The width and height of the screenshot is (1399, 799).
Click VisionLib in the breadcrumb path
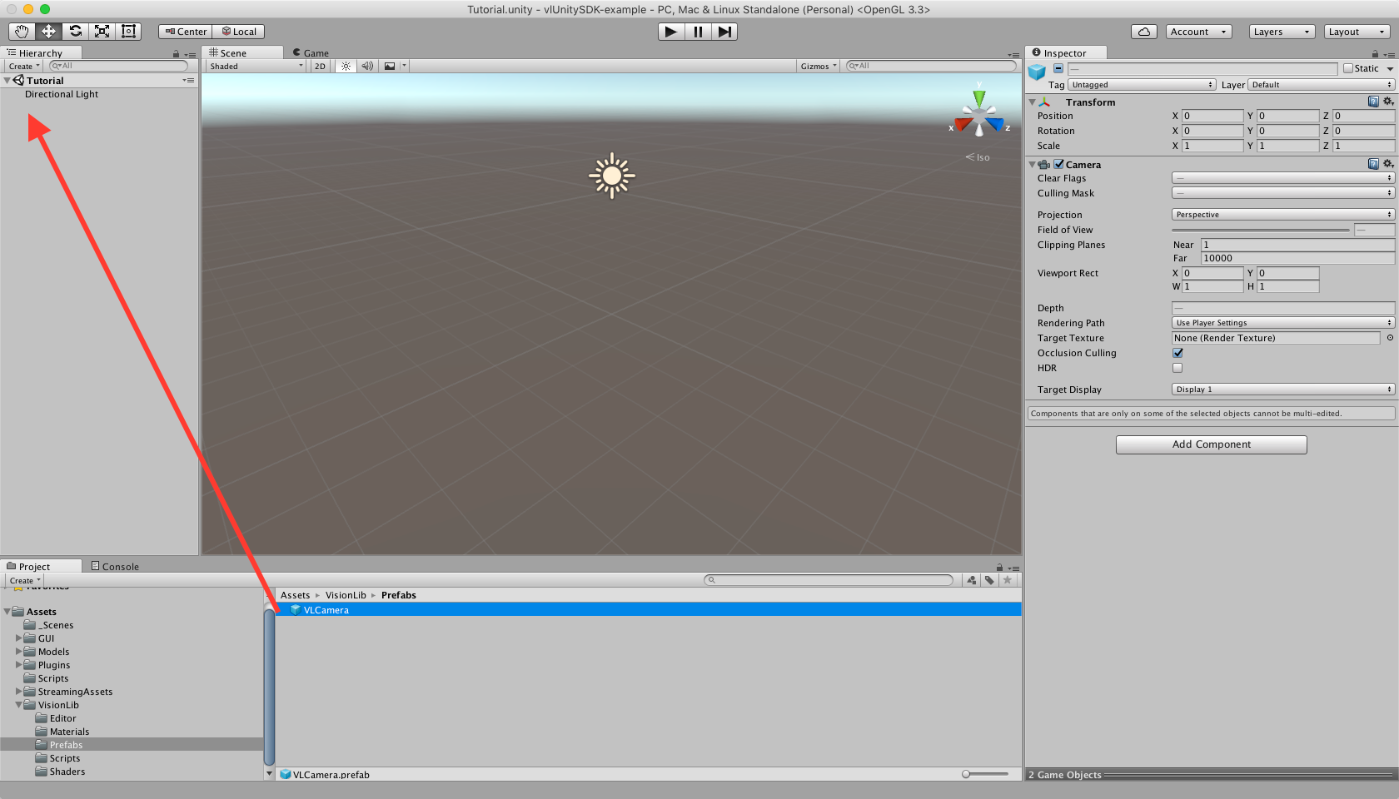[346, 595]
